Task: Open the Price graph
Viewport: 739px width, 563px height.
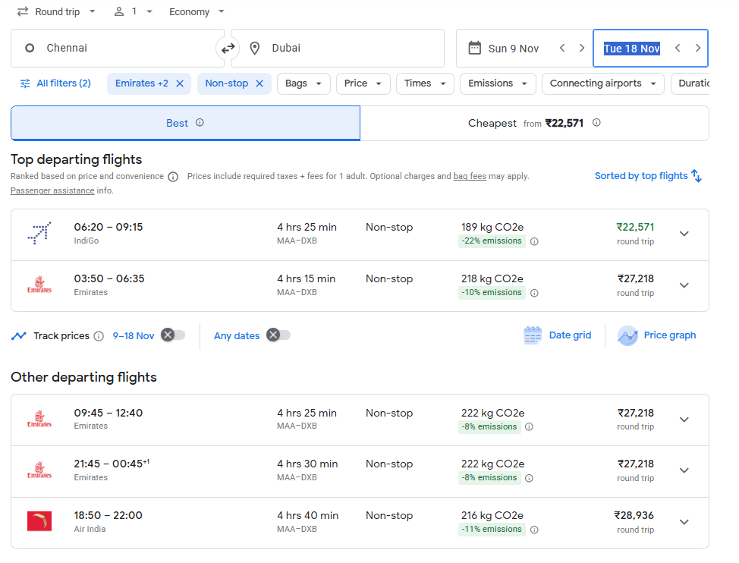Action: [657, 335]
